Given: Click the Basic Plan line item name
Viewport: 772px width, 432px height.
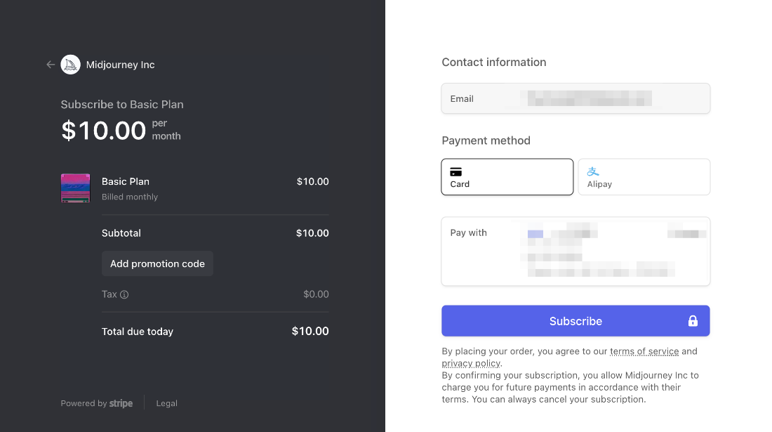Looking at the screenshot, I should point(126,181).
